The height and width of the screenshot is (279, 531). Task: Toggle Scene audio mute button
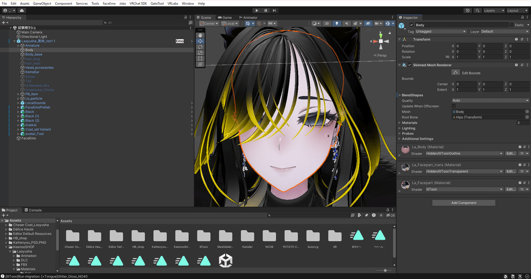click(346, 23)
